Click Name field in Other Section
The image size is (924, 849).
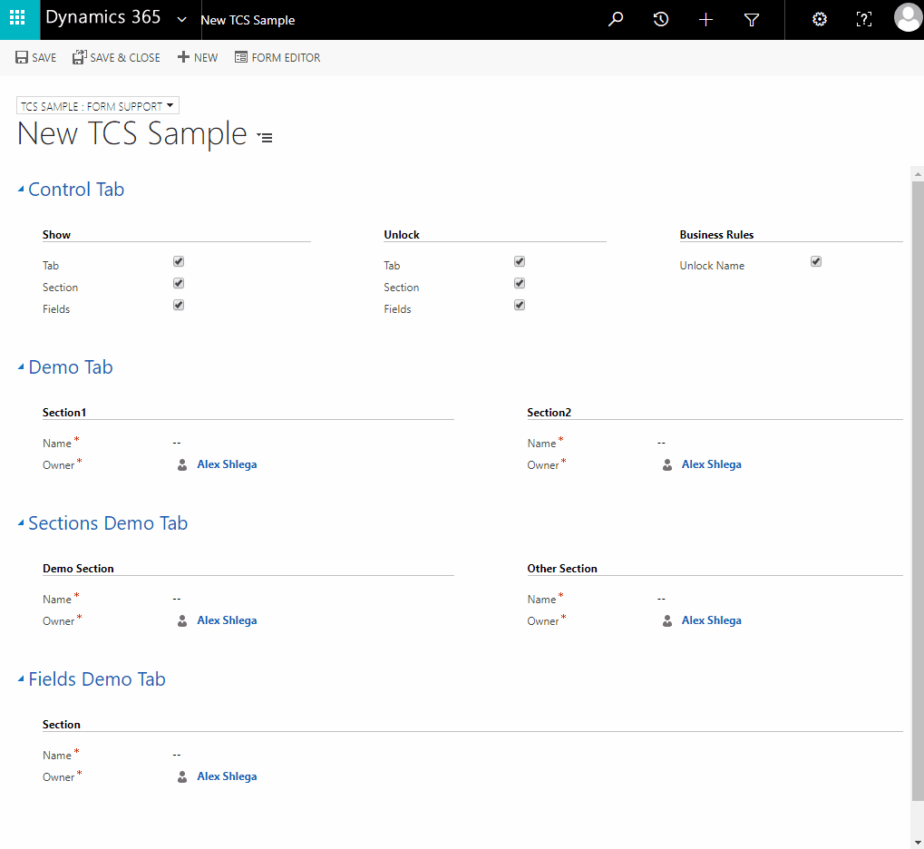[715, 599]
